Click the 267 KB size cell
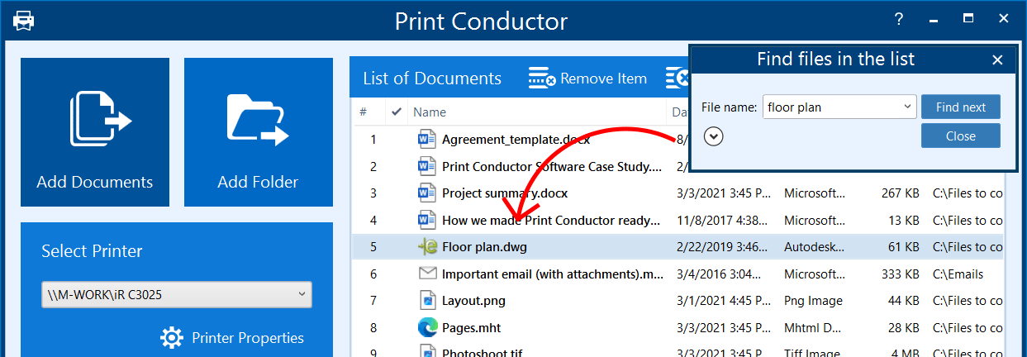This screenshot has width=1027, height=357. (x=900, y=193)
